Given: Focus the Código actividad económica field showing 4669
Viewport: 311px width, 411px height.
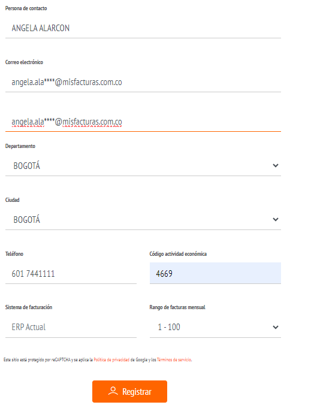Looking at the screenshot, I should pos(215,273).
